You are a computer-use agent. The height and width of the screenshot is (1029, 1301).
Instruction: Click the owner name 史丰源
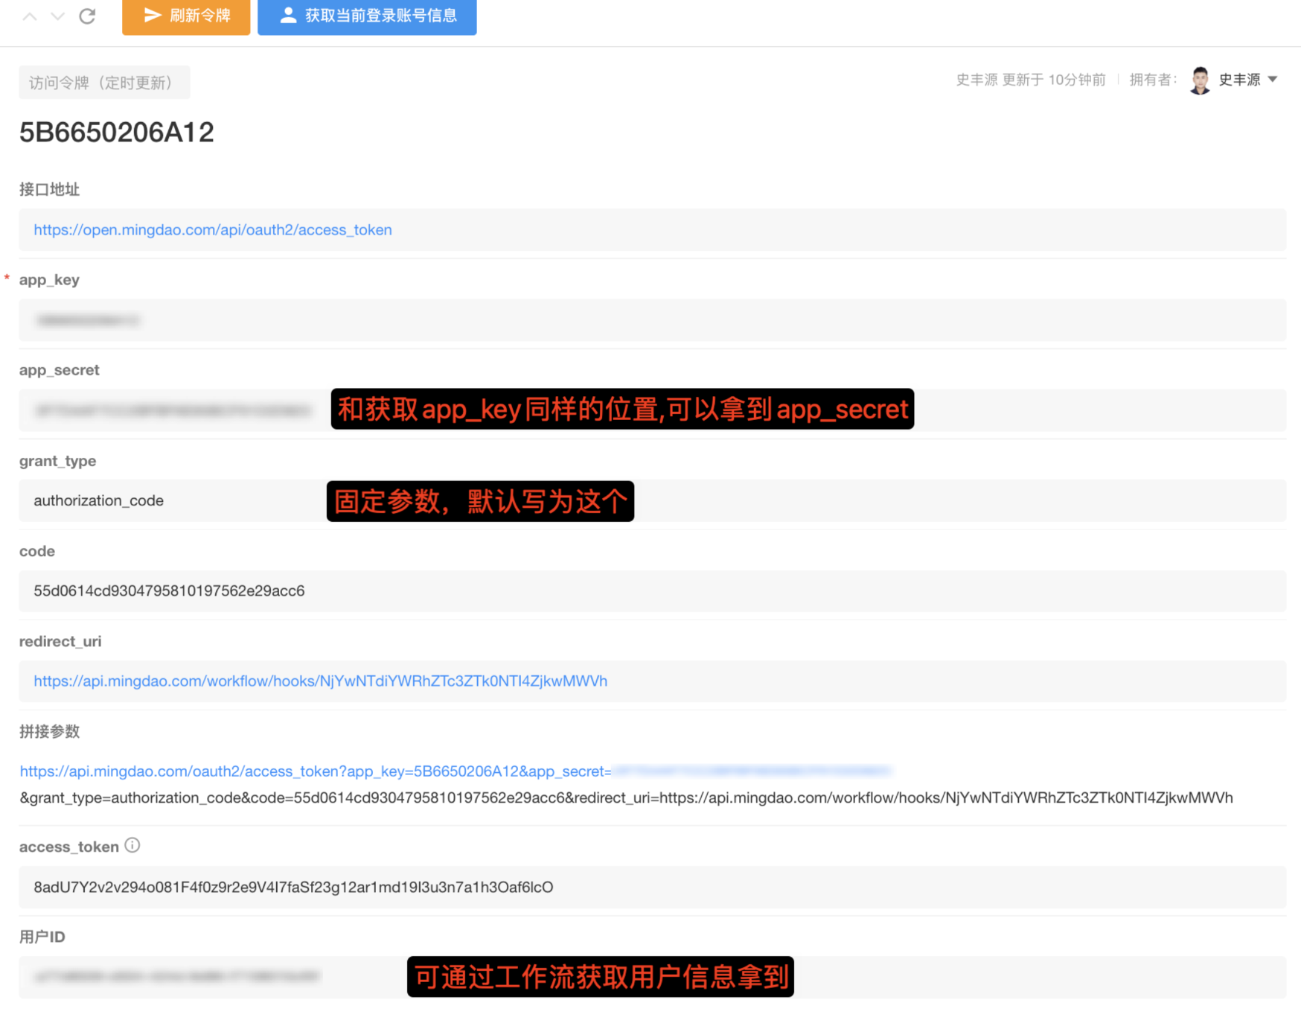(1239, 80)
